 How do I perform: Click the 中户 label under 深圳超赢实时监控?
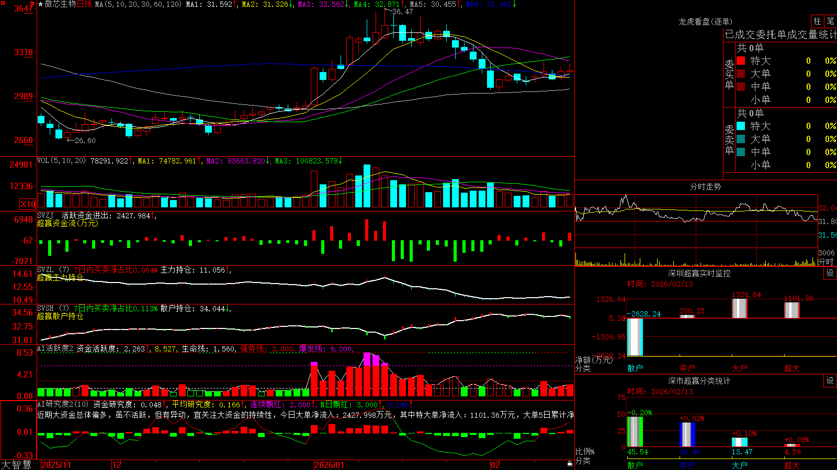687,368
